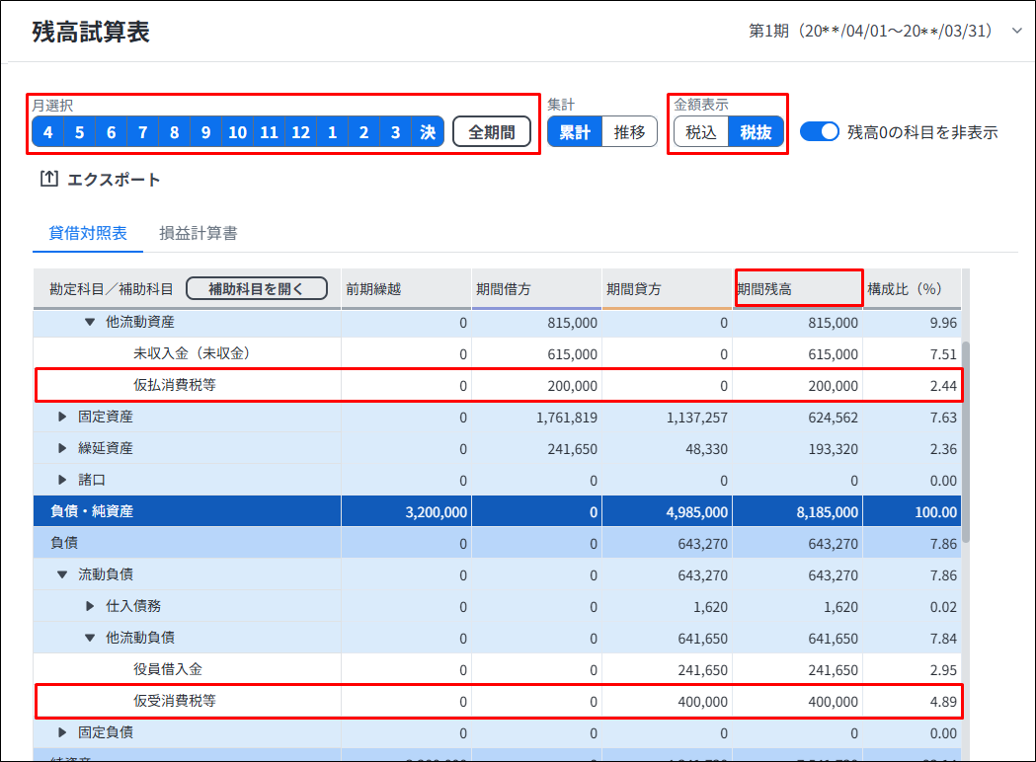Click the 負債・純資産 header row
The image size is (1036, 762).
click(x=498, y=511)
